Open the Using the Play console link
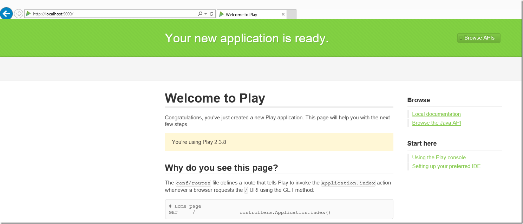523x224 pixels. [439, 157]
